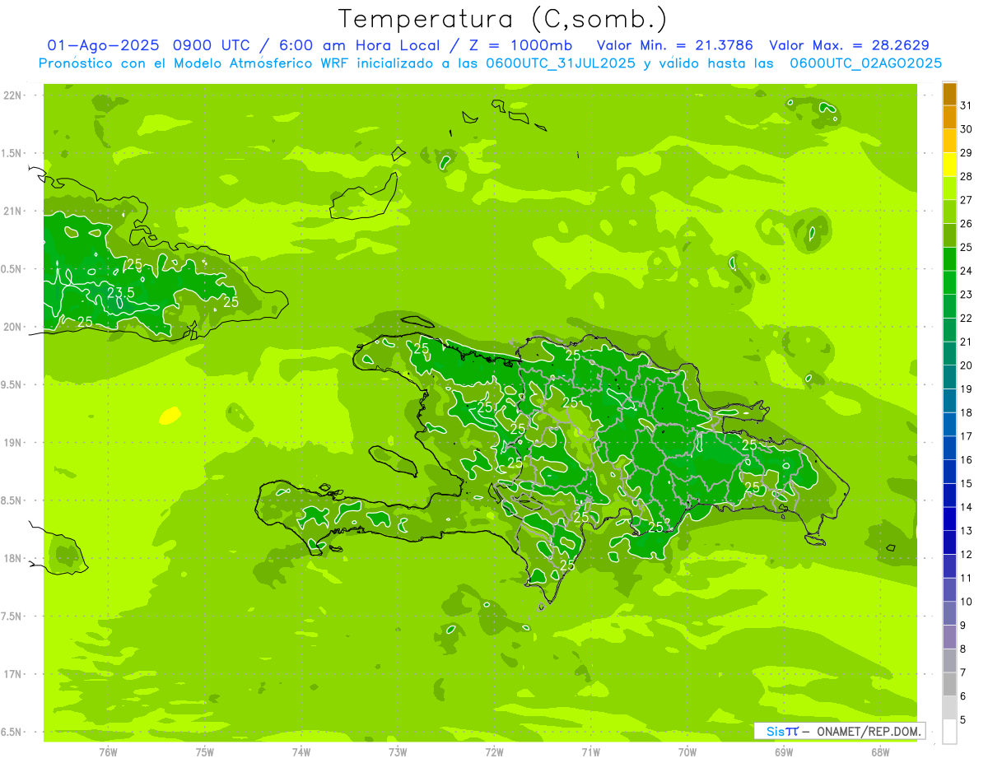This screenshot has height=763, width=988.
Task: Click the "Modelo Atmósferico WRF" forecast text
Action: click(253, 63)
